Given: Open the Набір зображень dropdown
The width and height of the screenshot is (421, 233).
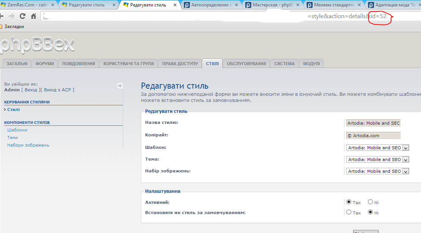Looking at the screenshot, I should (x=378, y=171).
